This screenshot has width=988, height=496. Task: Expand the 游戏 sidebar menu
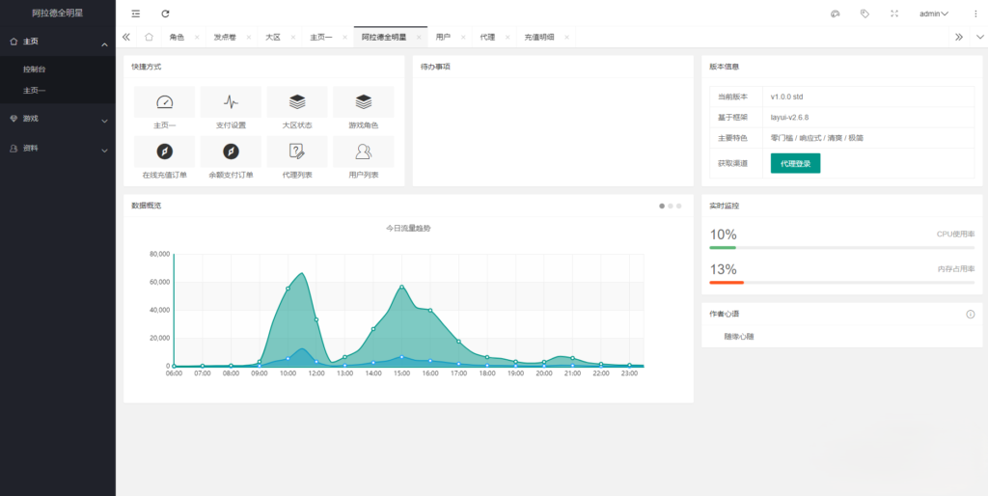(x=57, y=119)
